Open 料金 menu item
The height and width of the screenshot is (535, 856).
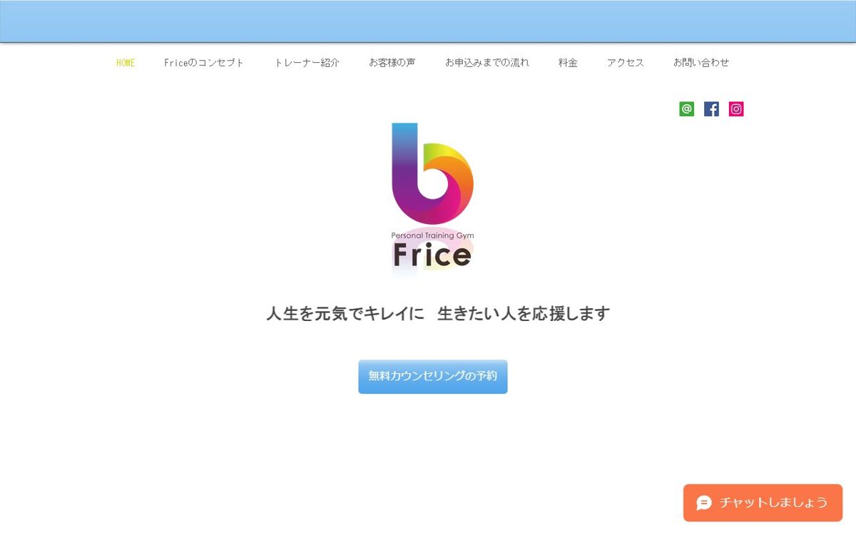click(x=568, y=63)
